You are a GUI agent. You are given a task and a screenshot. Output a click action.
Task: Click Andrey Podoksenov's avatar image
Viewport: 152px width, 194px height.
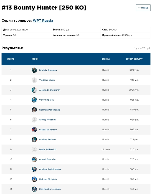pos(34,169)
